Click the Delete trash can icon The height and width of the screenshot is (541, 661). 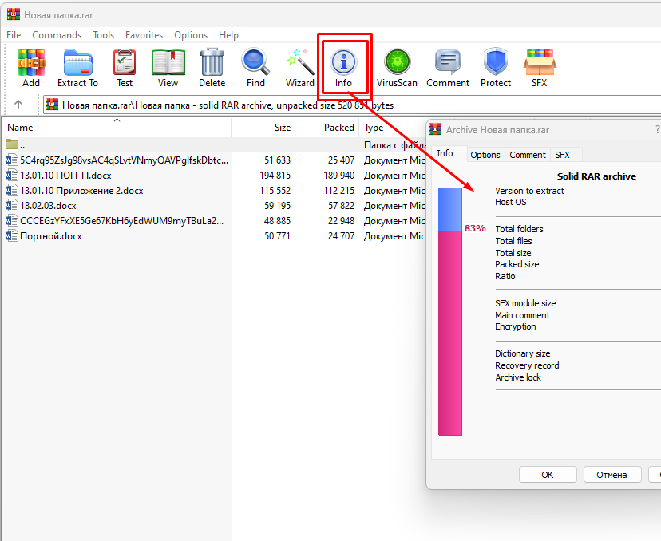pos(212,62)
